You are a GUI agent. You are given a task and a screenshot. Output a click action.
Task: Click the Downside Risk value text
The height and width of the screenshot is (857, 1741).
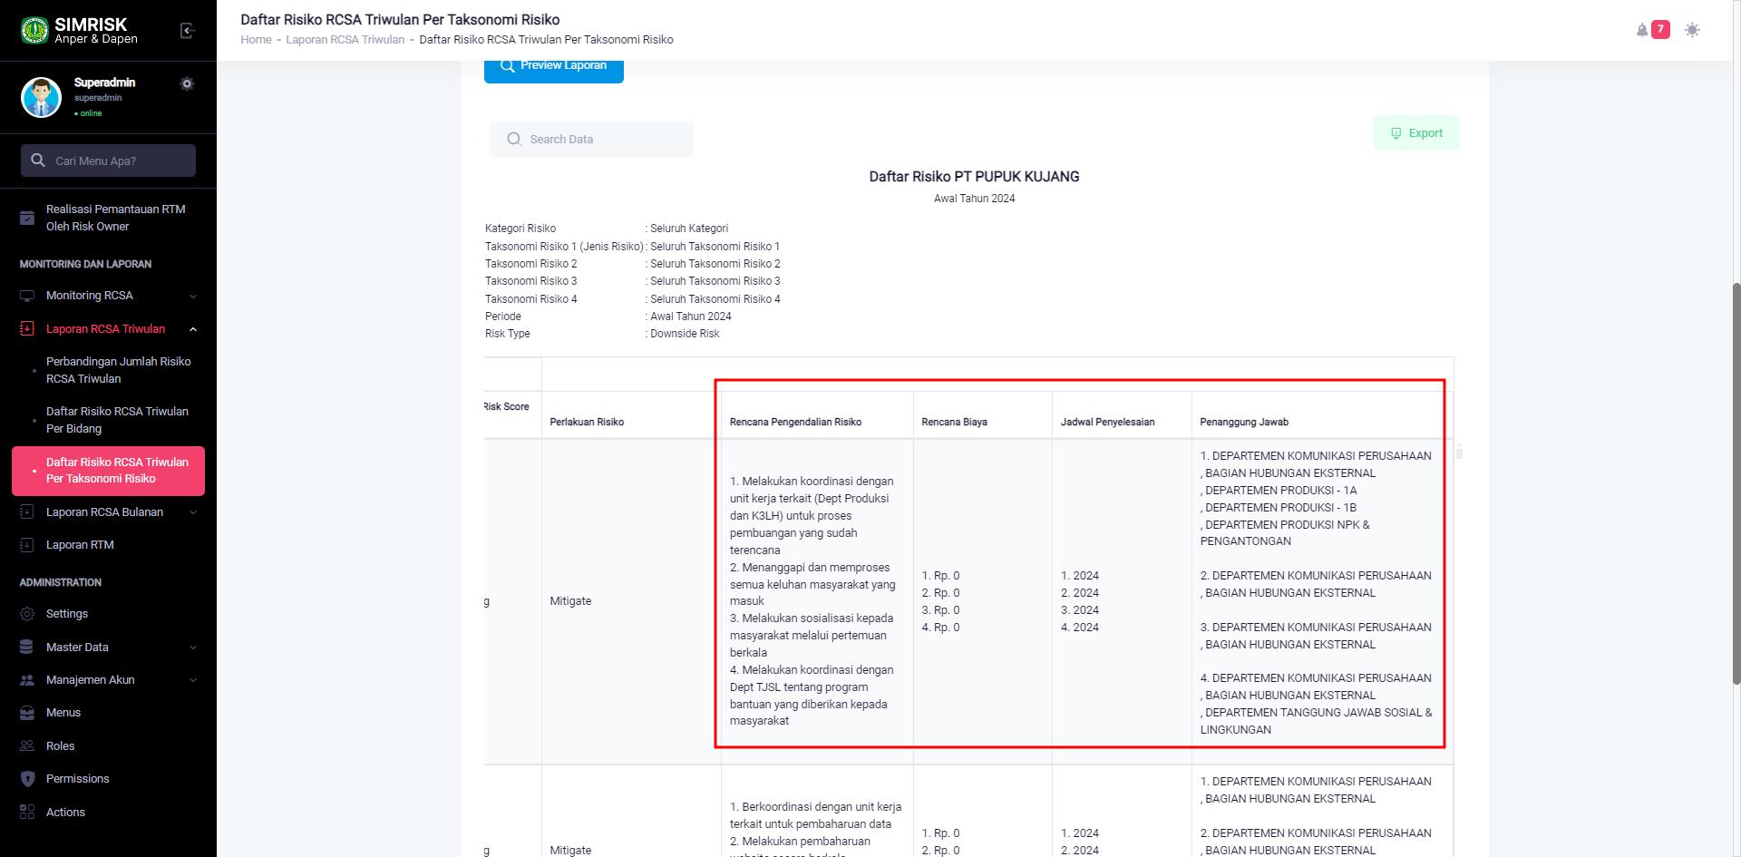click(685, 334)
